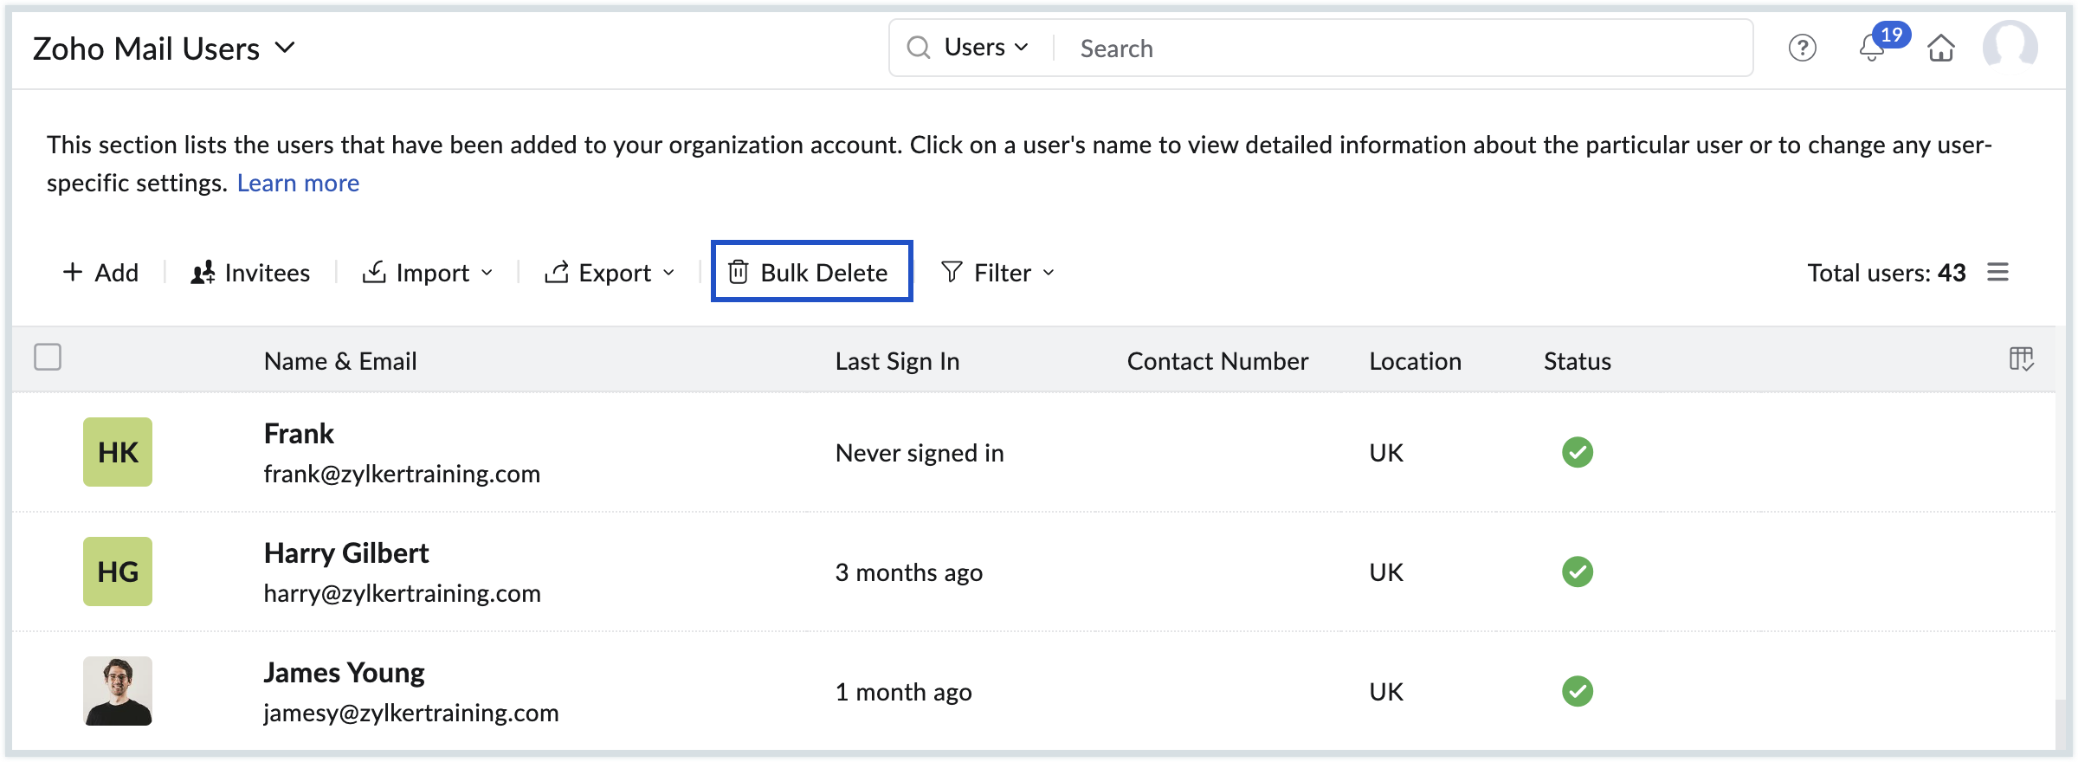Open the help question mark icon

(x=1802, y=48)
